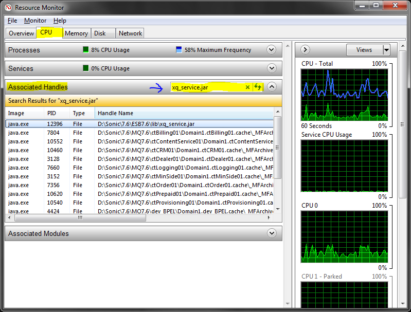Click the Resource Monitor title bar icon
The width and height of the screenshot is (411, 312).
pyautogui.click(x=7, y=8)
